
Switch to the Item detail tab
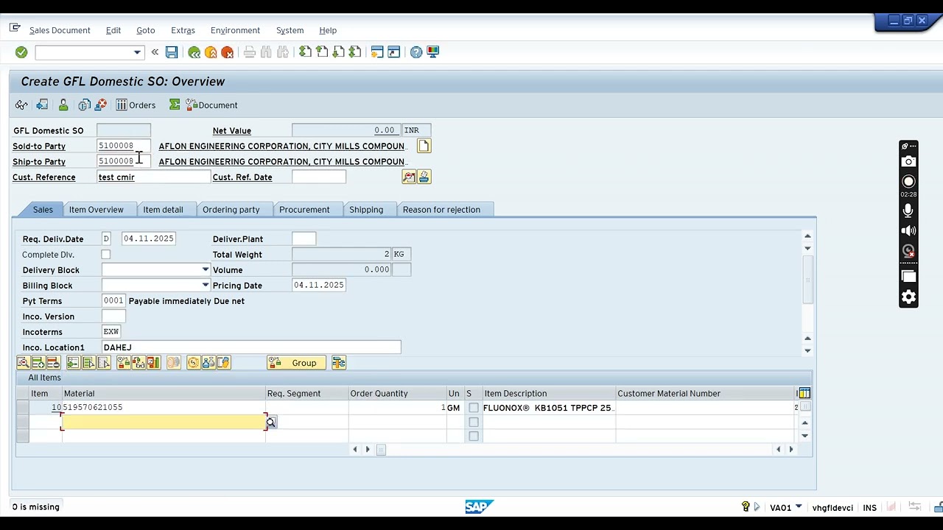pyautogui.click(x=163, y=210)
